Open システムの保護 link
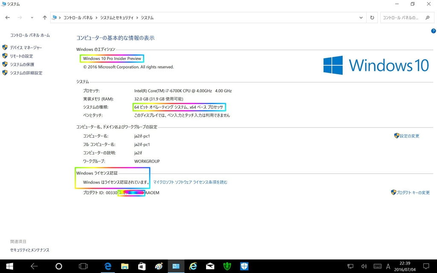The height and width of the screenshot is (273, 437). click(x=22, y=64)
